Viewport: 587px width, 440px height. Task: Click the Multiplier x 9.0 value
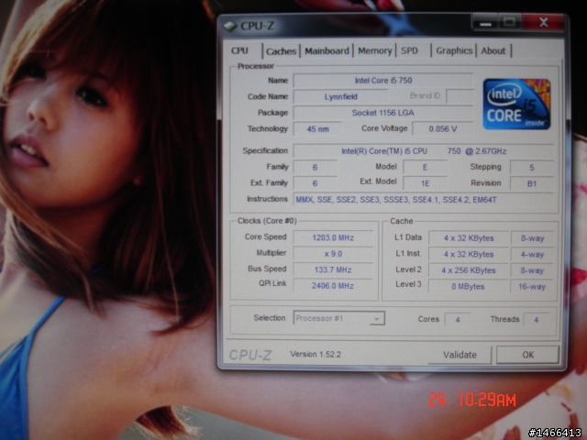(333, 254)
